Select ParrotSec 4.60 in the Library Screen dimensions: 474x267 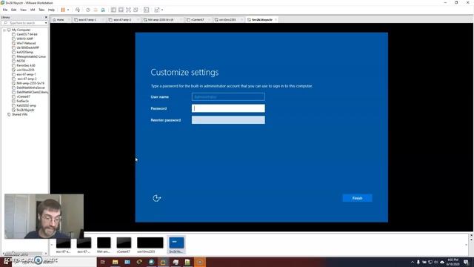pyautogui.click(x=25, y=65)
